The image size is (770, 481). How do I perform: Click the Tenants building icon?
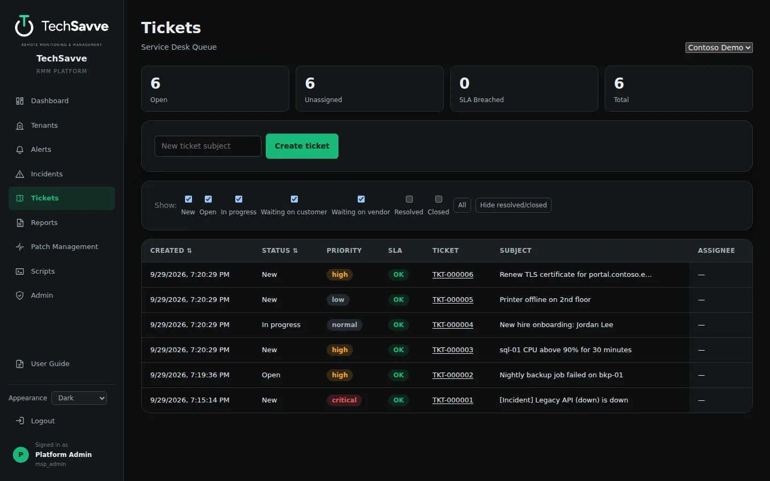click(20, 126)
